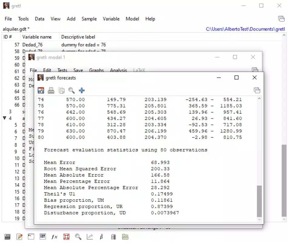Image resolution: width=288 pixels, height=243 pixels.
Task: Open find in forecasts window
Action: 71,91
